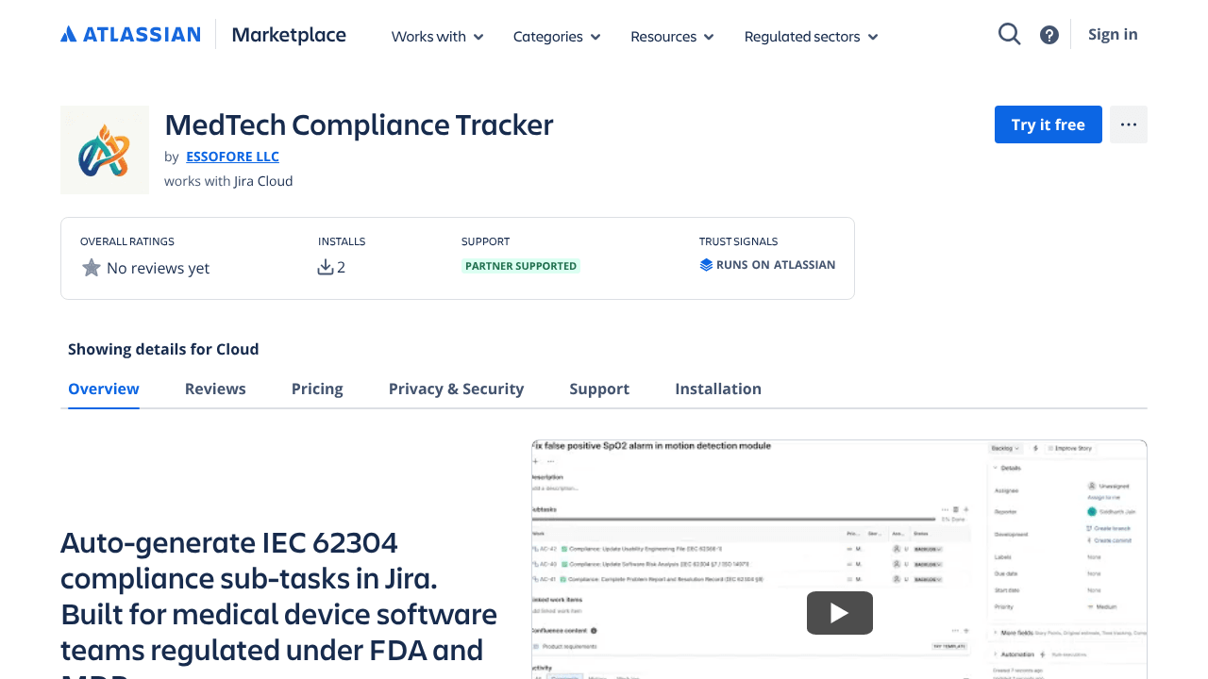
Task: Open the ESSOFORE LLC vendor link
Action: [x=232, y=157]
